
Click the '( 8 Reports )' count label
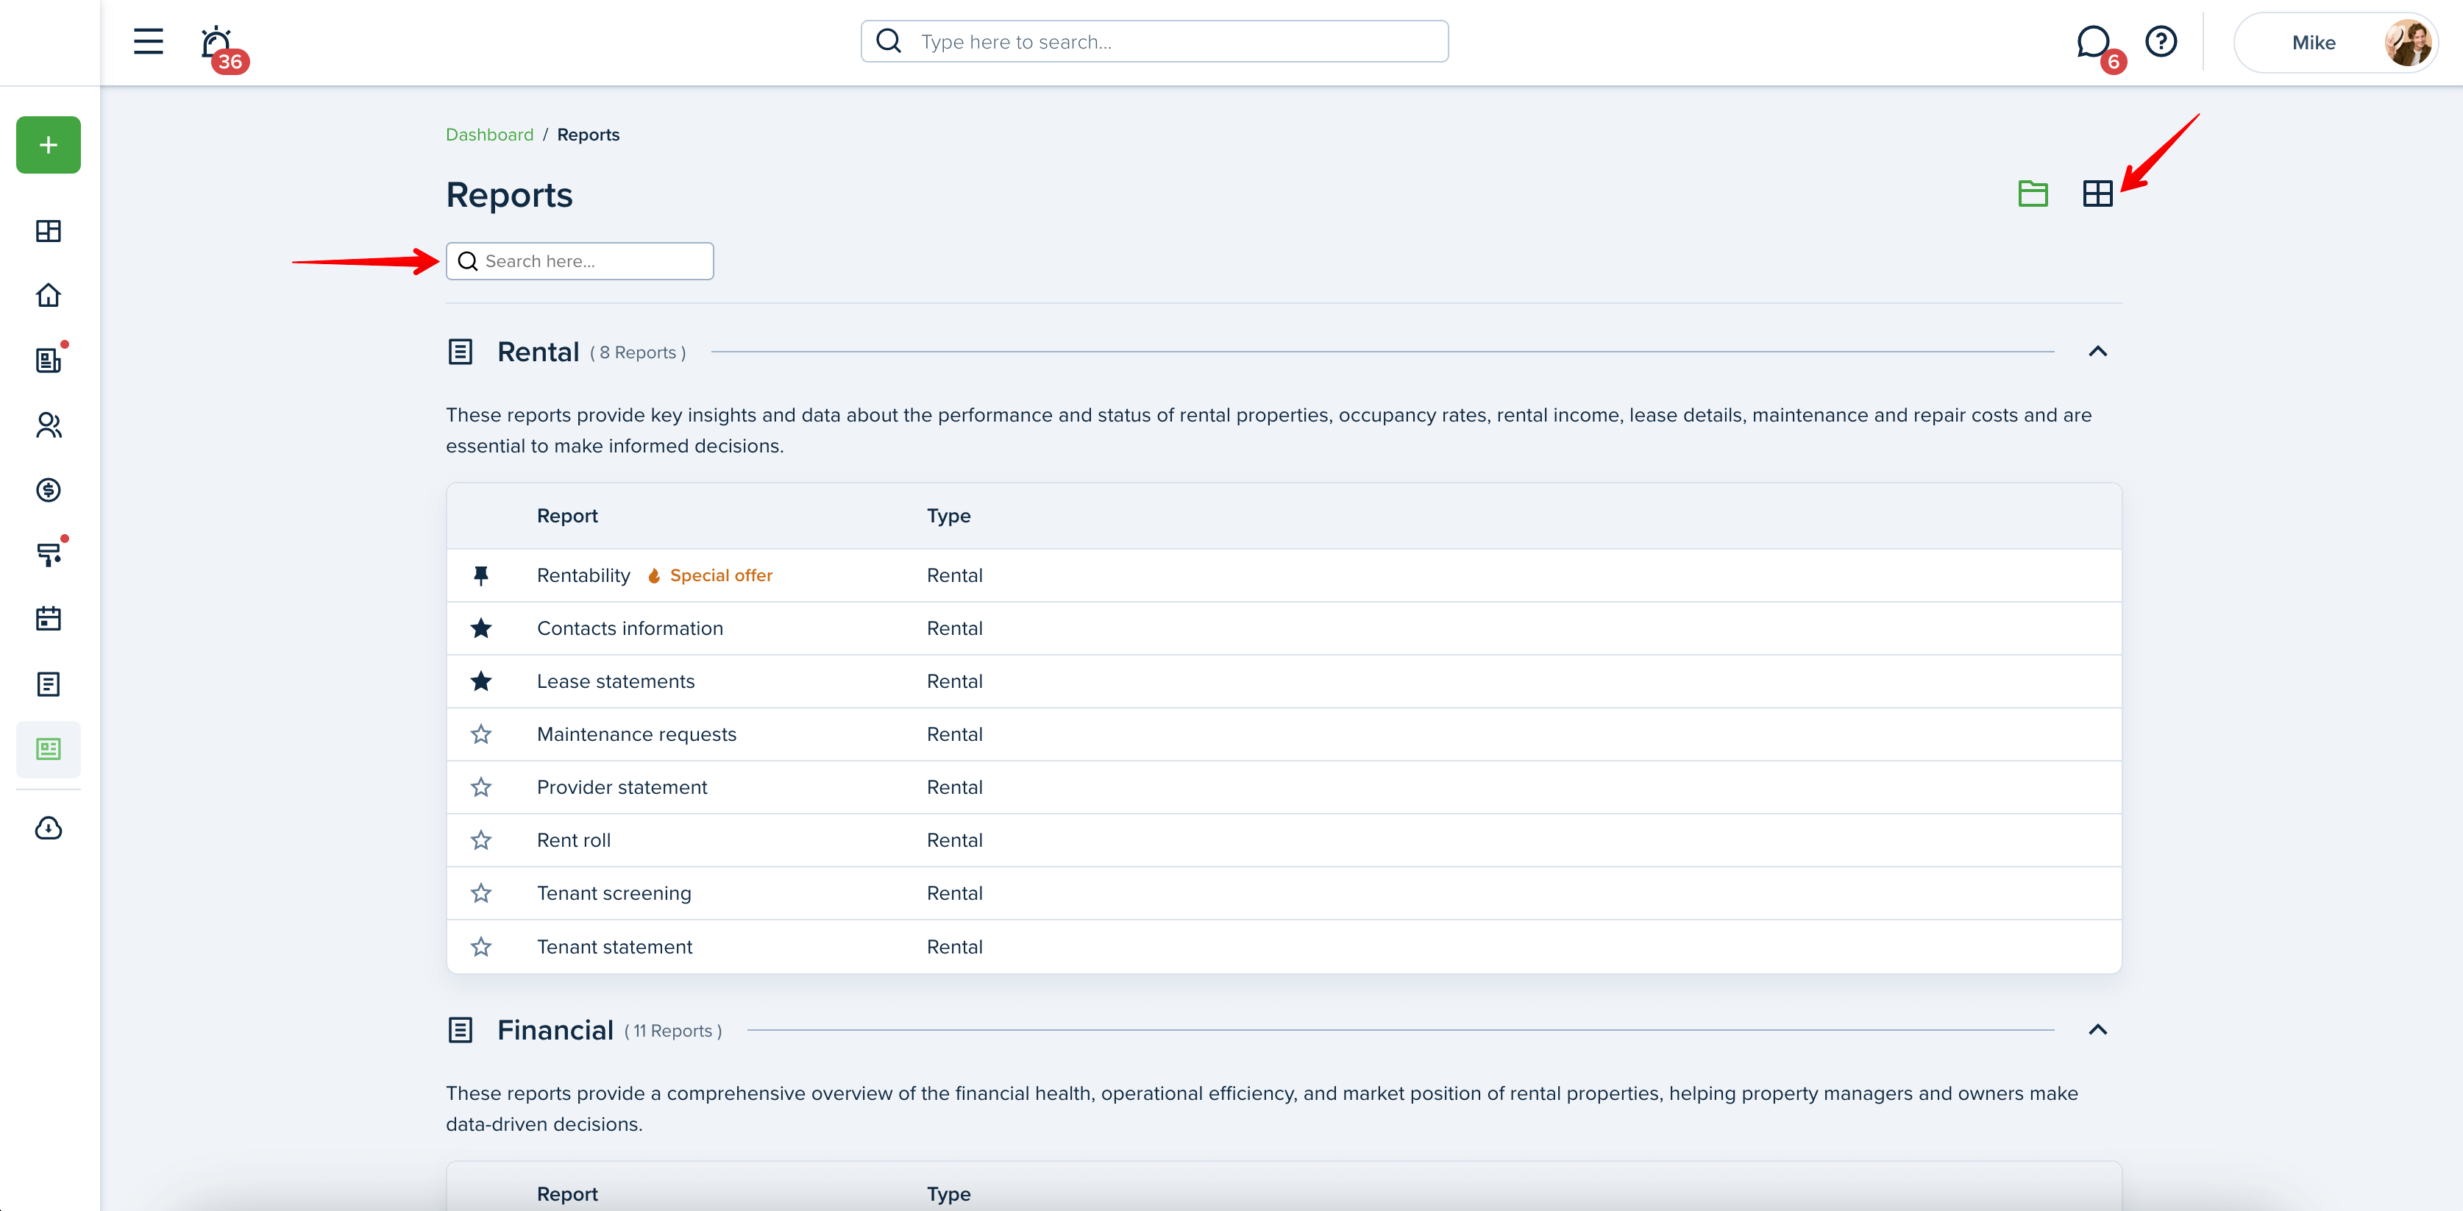click(638, 353)
